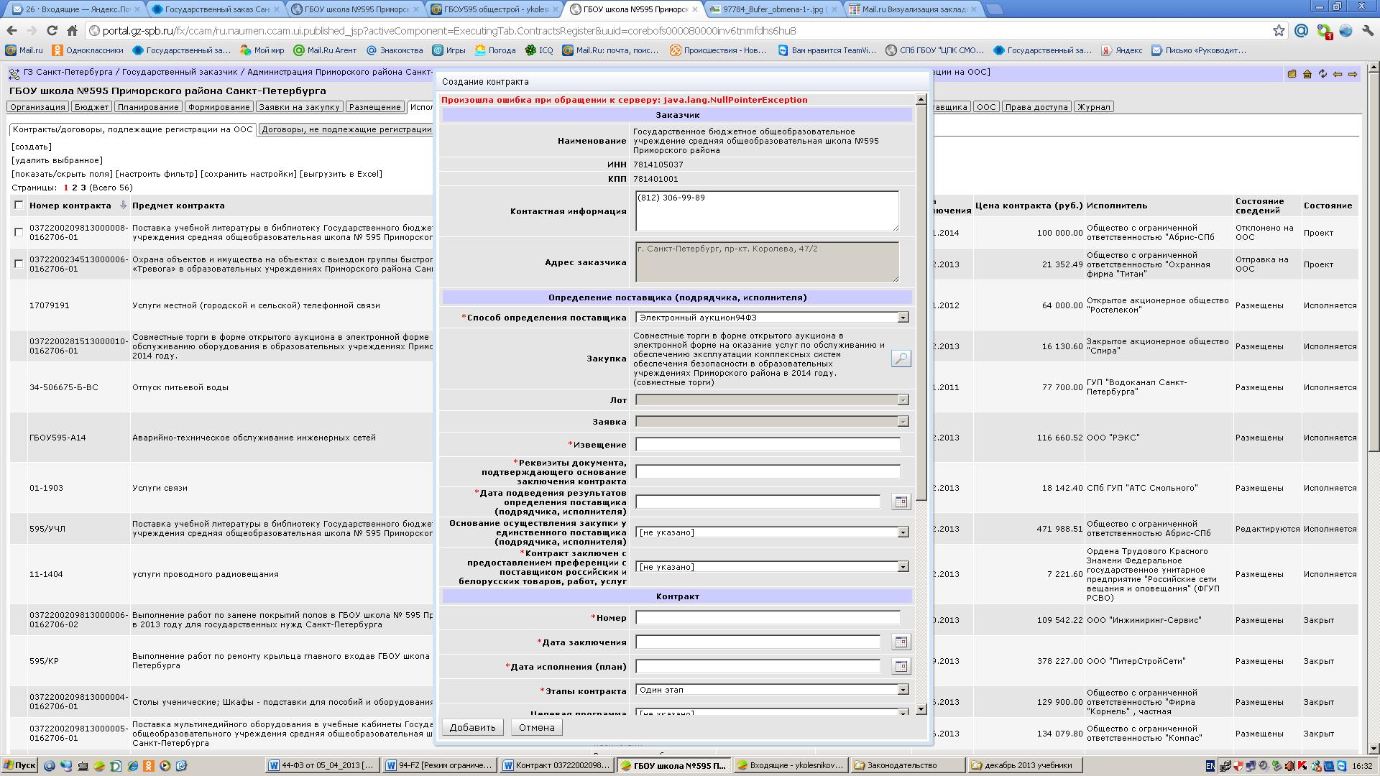Open purchase search via magnifier icon next to Закупка

point(901,358)
